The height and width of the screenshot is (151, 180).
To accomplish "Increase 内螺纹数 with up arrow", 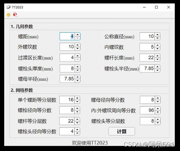I will [158, 45].
